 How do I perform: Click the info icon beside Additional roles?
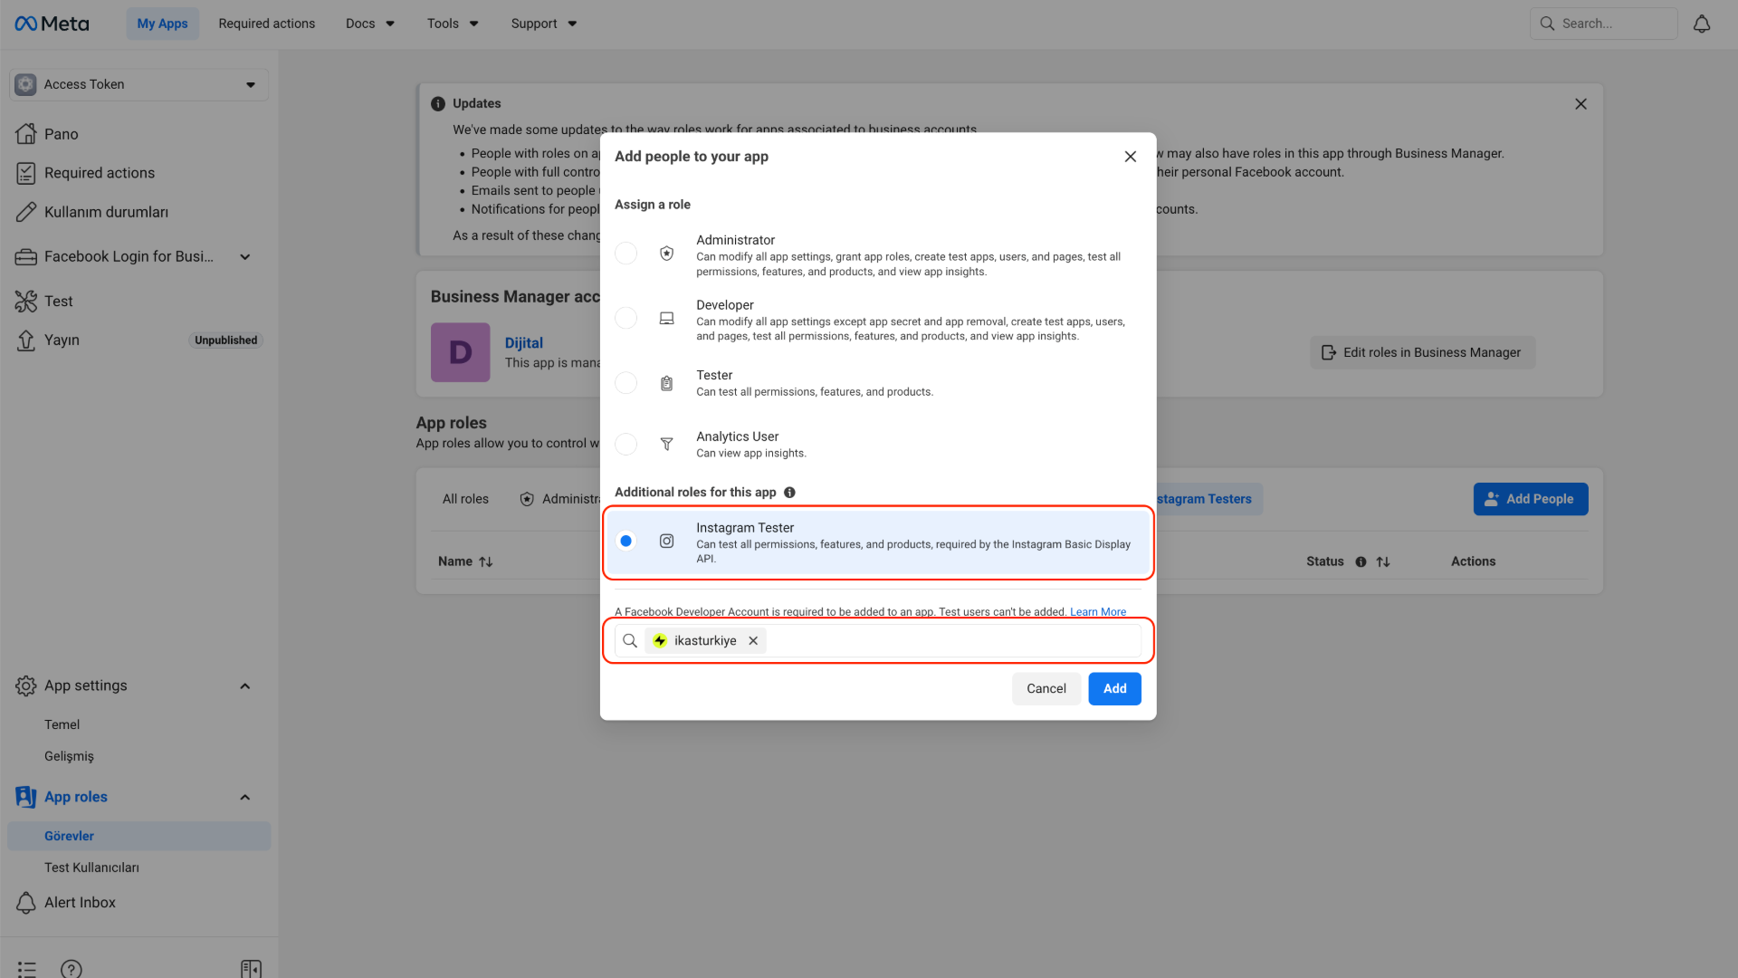tap(789, 493)
